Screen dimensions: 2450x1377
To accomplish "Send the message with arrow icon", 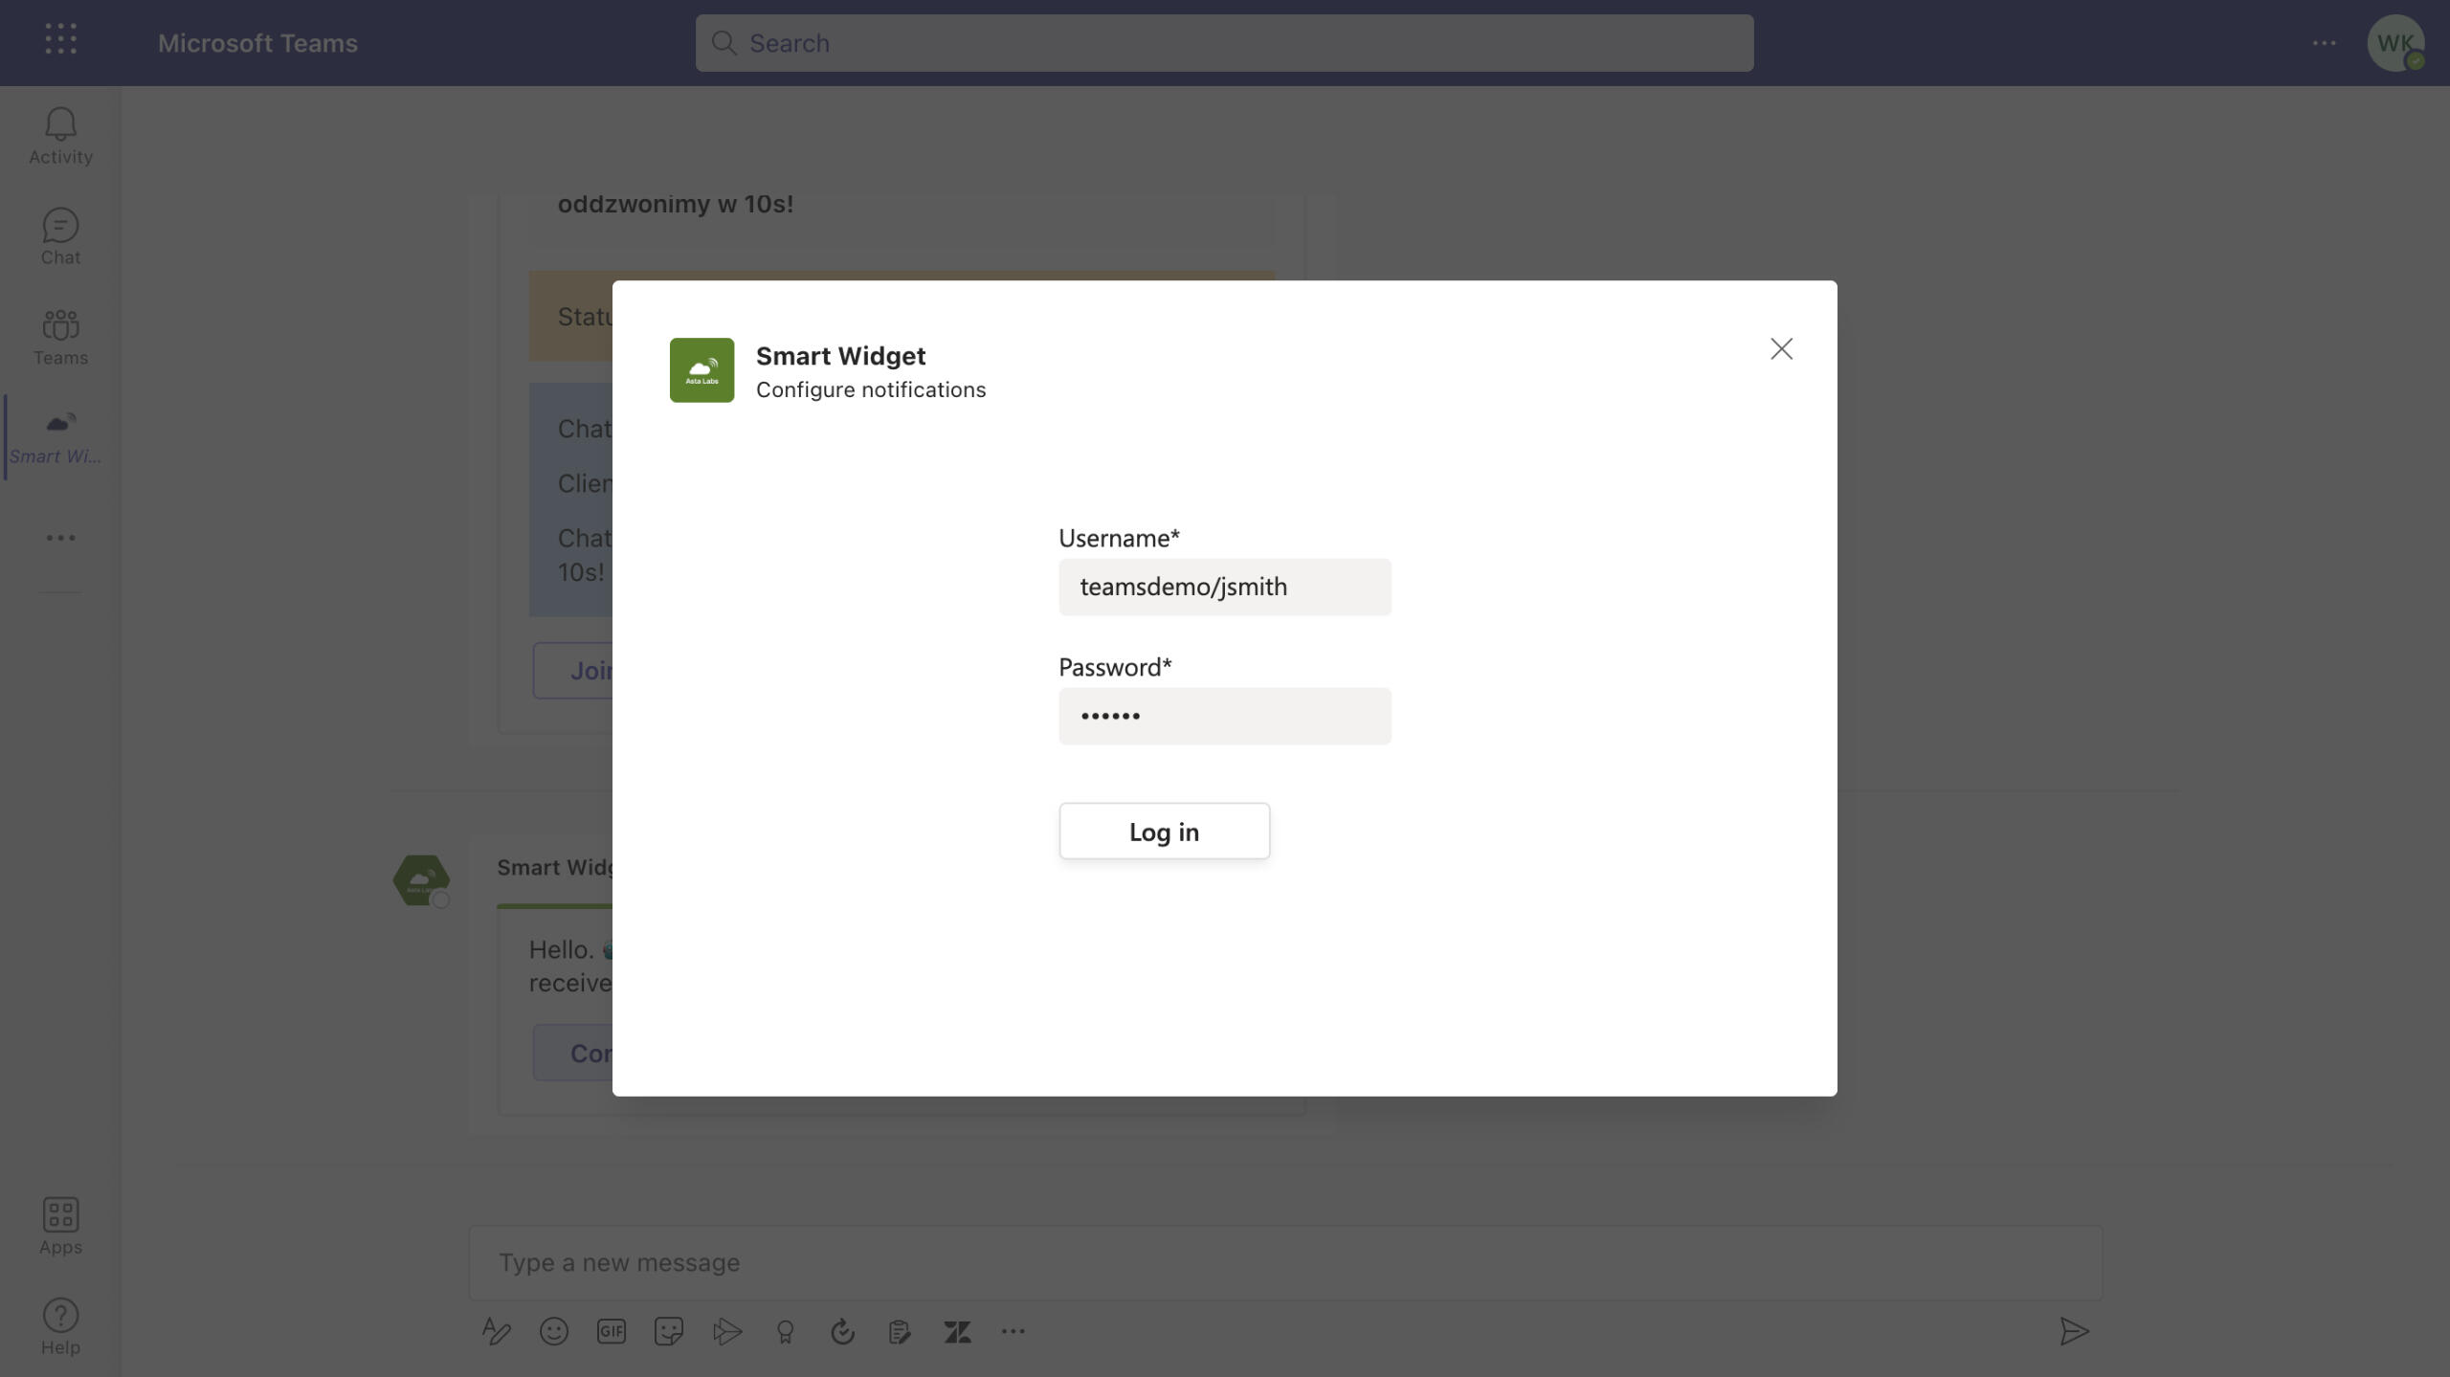I will (x=2074, y=1331).
